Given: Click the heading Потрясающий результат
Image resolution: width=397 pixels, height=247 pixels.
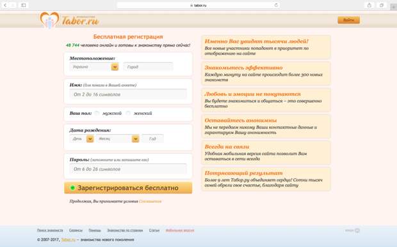Looking at the screenshot, I should pos(243,173).
